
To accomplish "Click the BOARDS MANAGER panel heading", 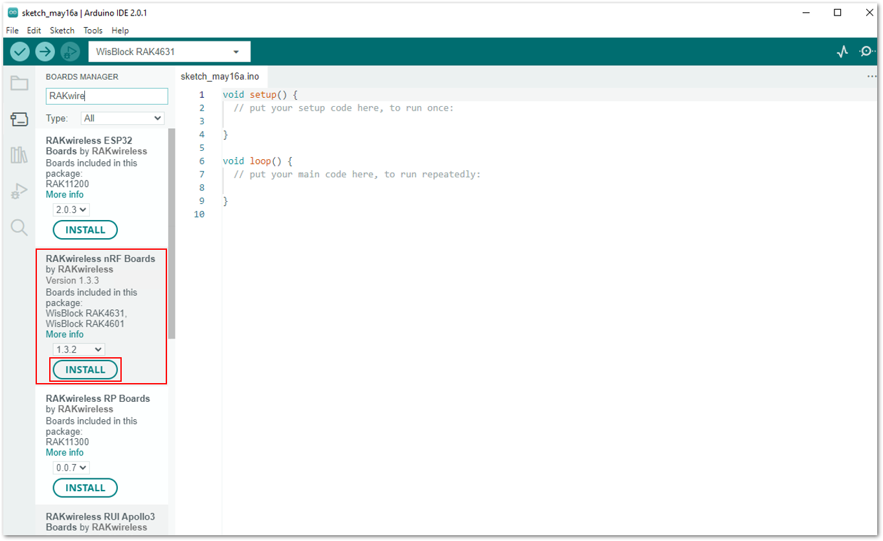I will (x=82, y=77).
